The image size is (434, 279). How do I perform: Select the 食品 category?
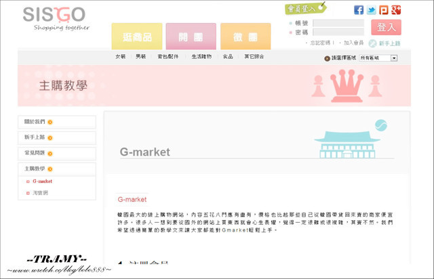click(x=228, y=57)
